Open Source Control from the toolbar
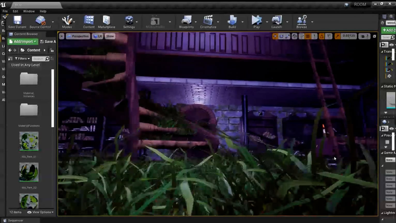Viewport: 396px width, 223px height. tap(40, 22)
